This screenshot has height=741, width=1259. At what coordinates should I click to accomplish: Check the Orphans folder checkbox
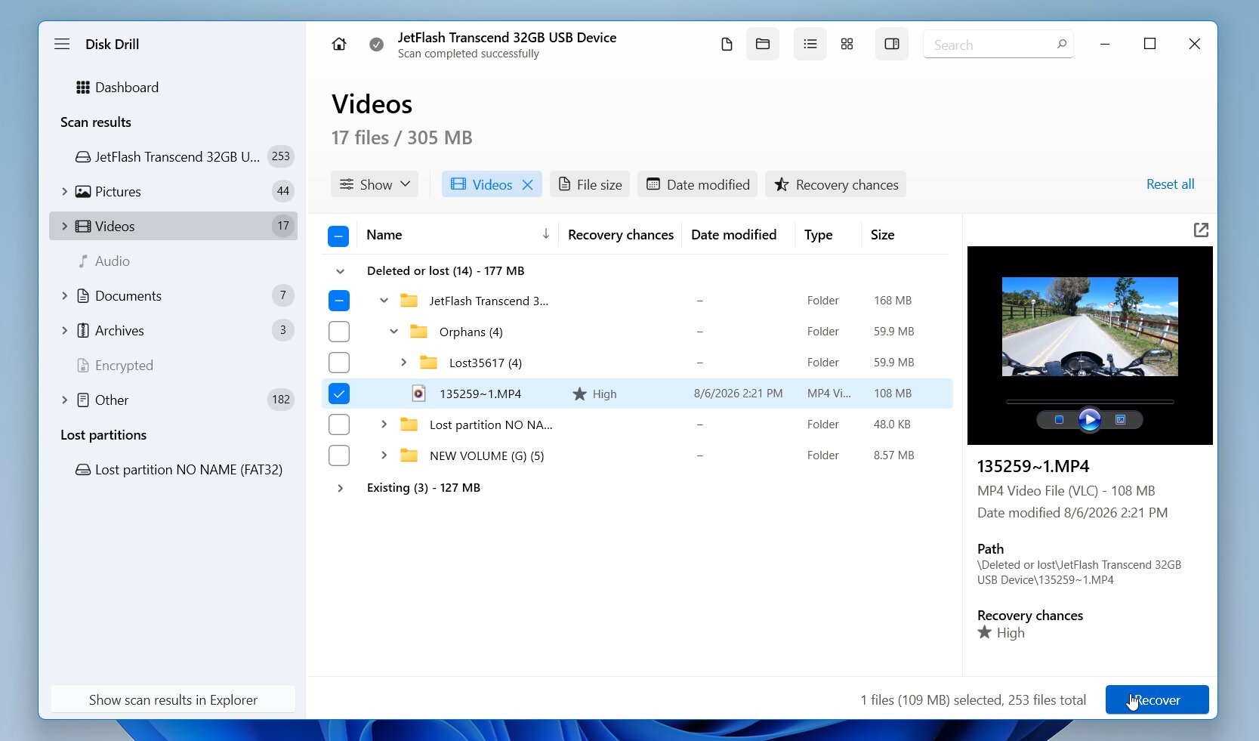click(339, 332)
